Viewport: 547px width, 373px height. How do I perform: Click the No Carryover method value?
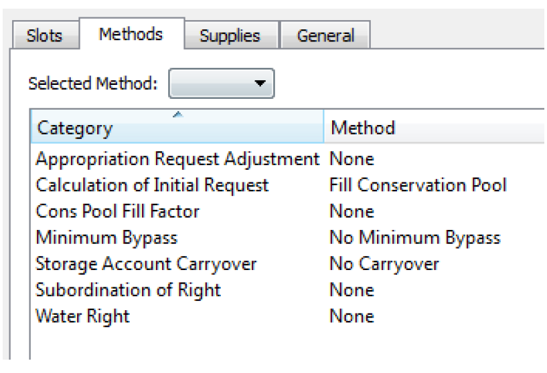[384, 264]
